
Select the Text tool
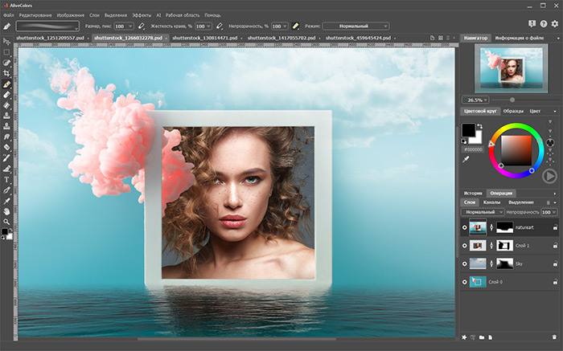[x=7, y=179]
